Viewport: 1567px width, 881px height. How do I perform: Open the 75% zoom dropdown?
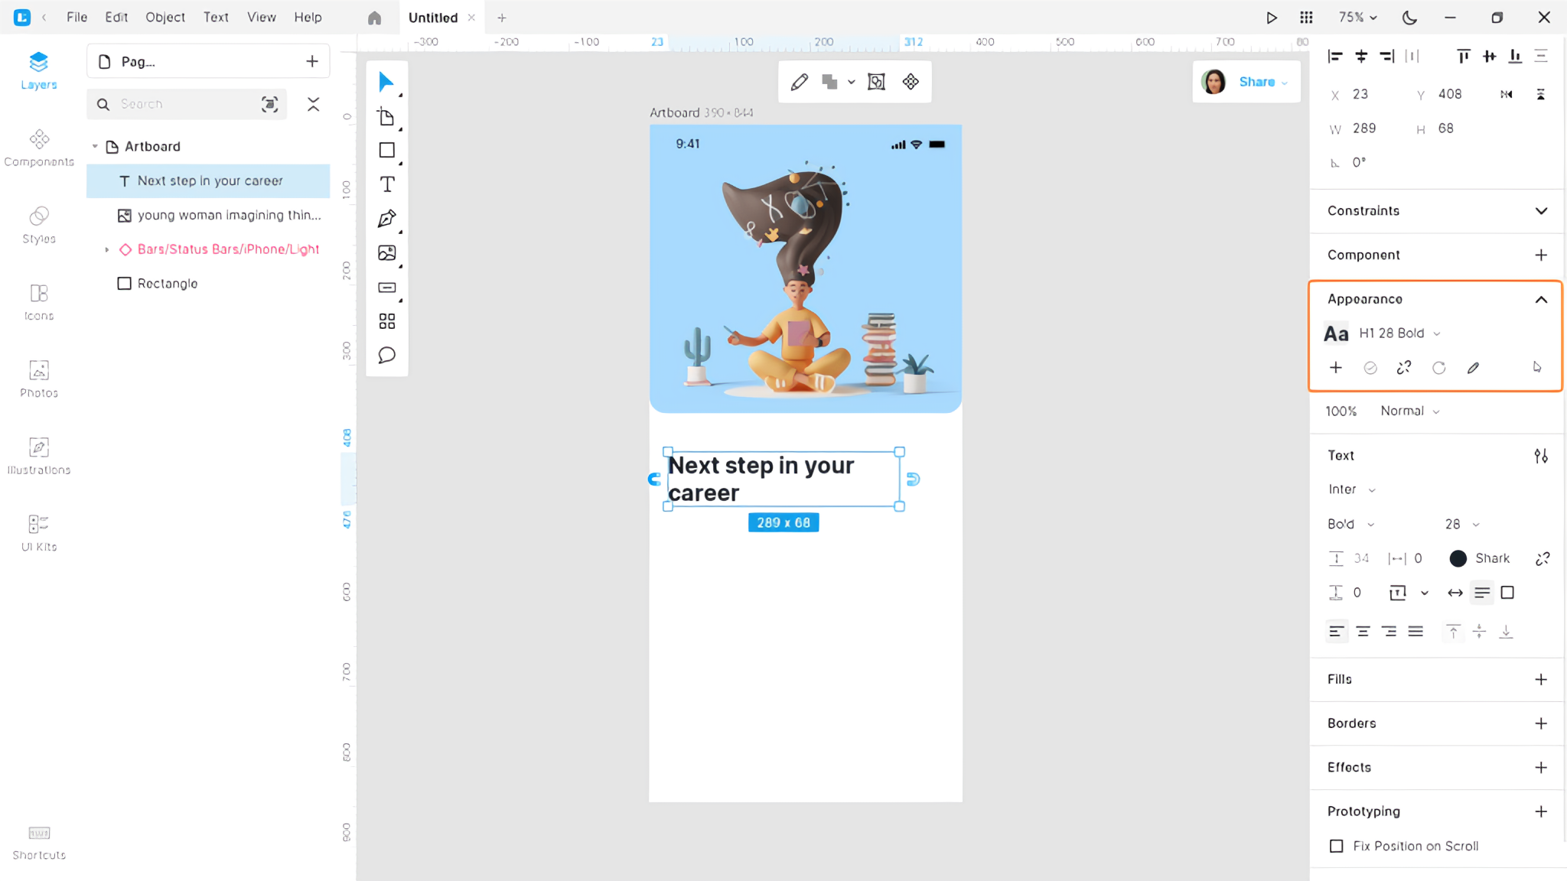[x=1357, y=17]
